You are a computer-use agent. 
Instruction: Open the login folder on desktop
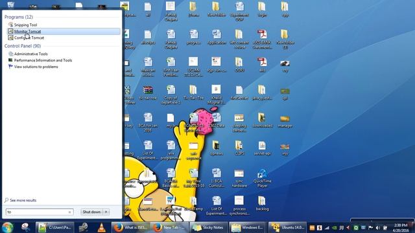(x=262, y=9)
